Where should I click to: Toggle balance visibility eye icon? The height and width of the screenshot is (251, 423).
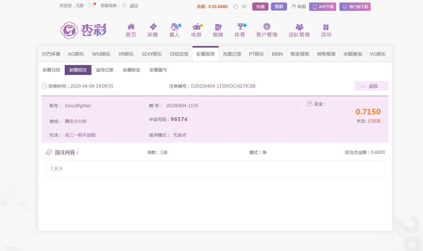tap(244, 7)
